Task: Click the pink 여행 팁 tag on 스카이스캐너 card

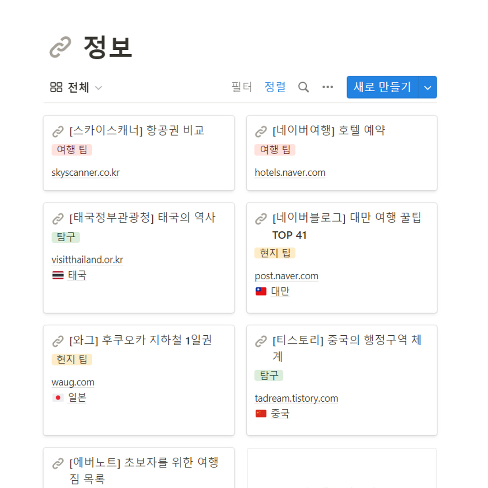Action: [72, 150]
